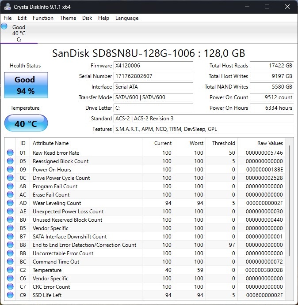Viewport: 298px width, 305px height.
Task: Click raw value 0000003B0D28 in Temperature row
Action: click(264, 270)
